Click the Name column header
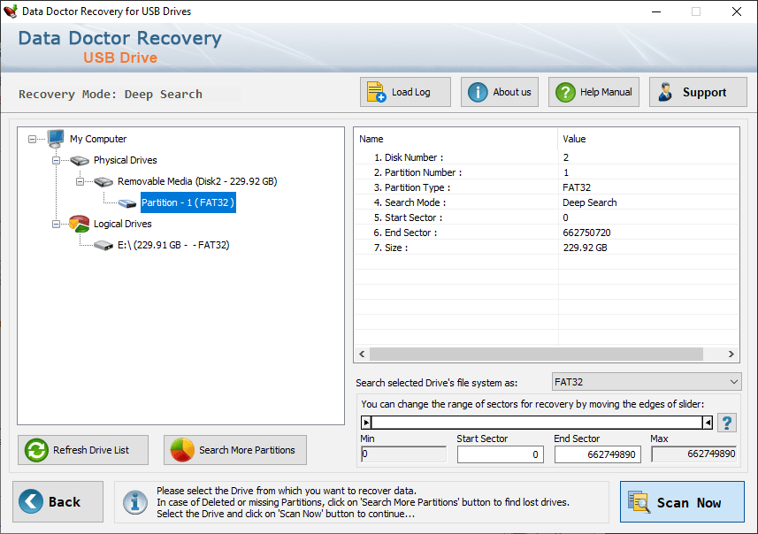This screenshot has height=534, width=758. pyautogui.click(x=456, y=139)
